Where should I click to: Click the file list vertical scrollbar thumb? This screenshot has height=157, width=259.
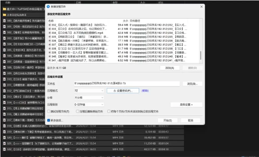pos(201,55)
